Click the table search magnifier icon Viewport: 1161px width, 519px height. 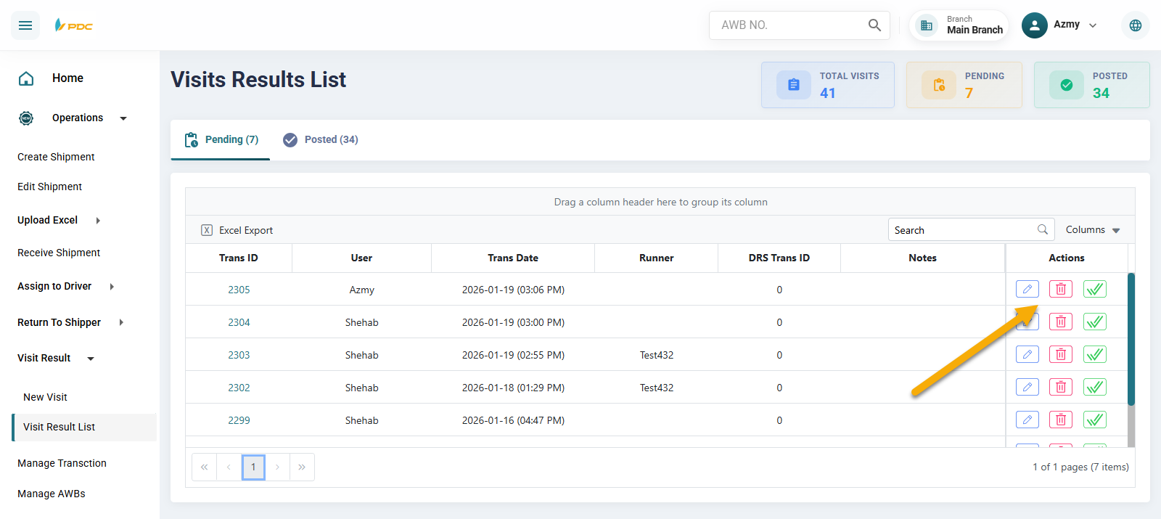click(1043, 229)
